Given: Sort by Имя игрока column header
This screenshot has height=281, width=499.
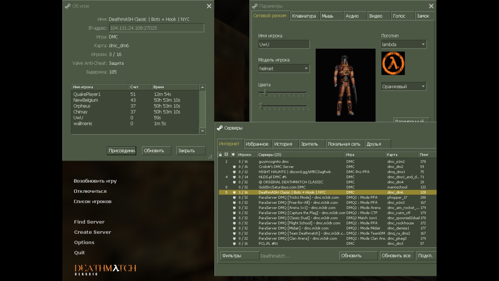Looking at the screenshot, I should pos(100,87).
